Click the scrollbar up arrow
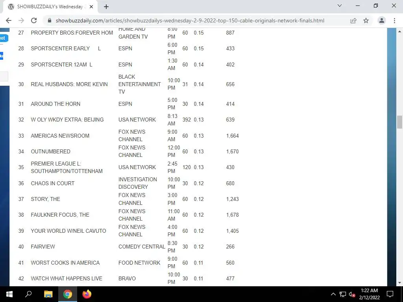The height and width of the screenshot is (302, 403). pos(399,31)
